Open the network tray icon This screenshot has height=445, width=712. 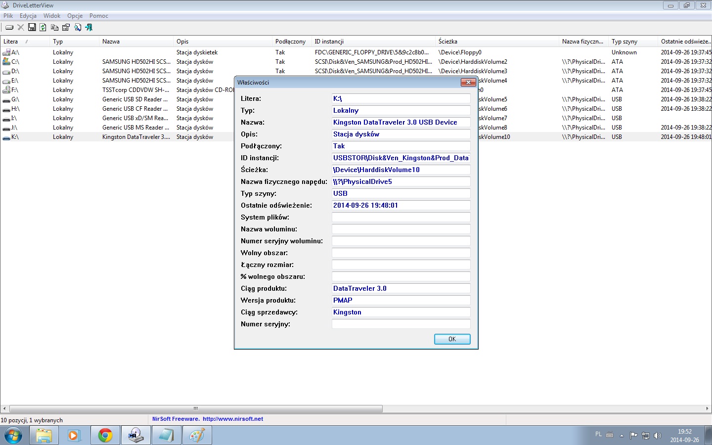pos(645,436)
